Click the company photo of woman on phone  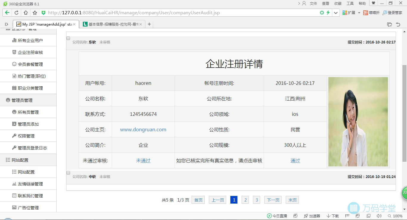pyautogui.click(x=358, y=122)
